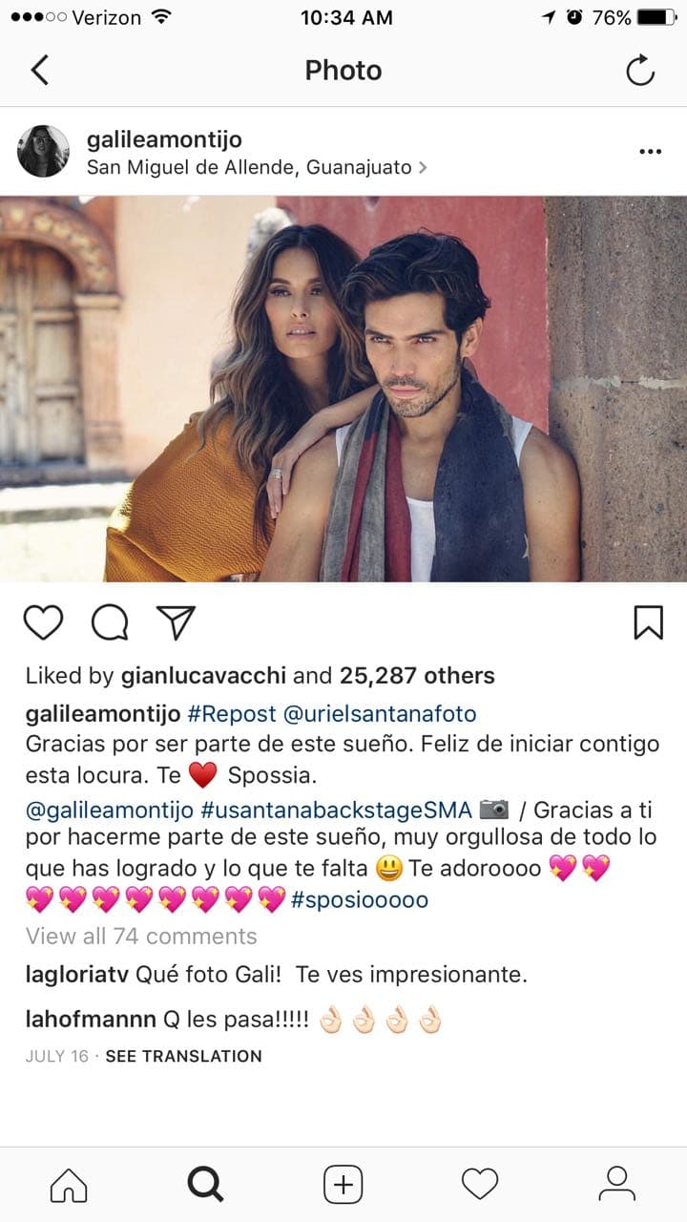Share post with paper plane icon

177,622
